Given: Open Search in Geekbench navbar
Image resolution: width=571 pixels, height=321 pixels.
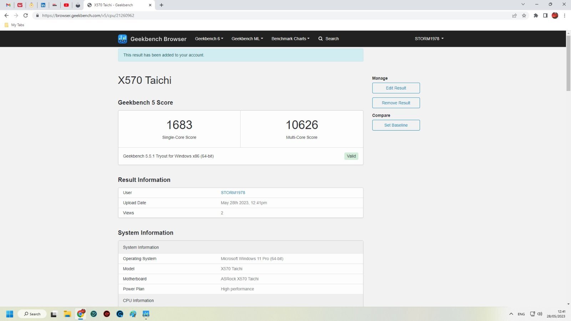Looking at the screenshot, I should pyautogui.click(x=329, y=39).
